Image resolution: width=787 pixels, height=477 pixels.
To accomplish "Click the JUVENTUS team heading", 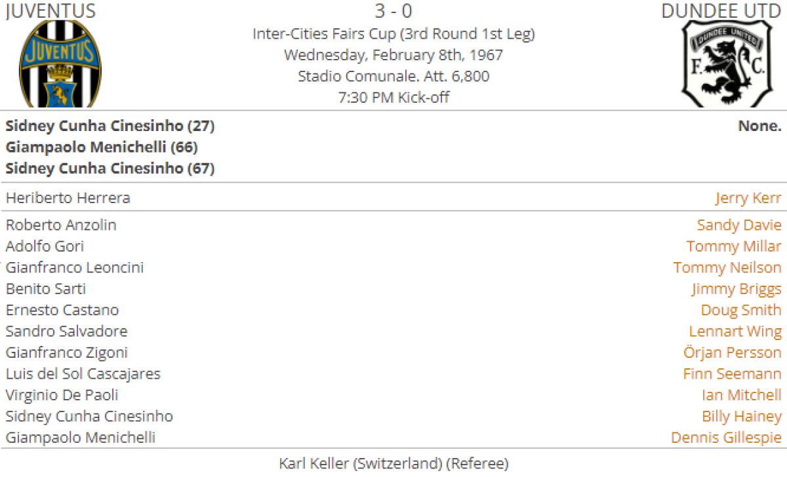I will click(50, 11).
